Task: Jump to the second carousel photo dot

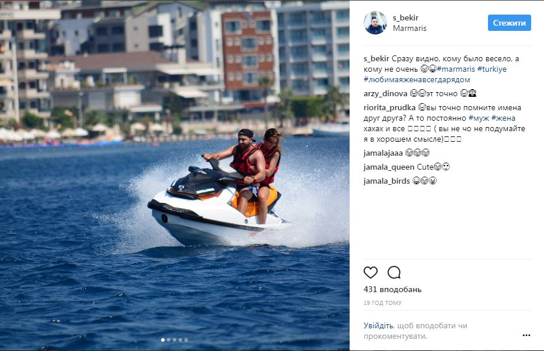Action: pos(169,340)
